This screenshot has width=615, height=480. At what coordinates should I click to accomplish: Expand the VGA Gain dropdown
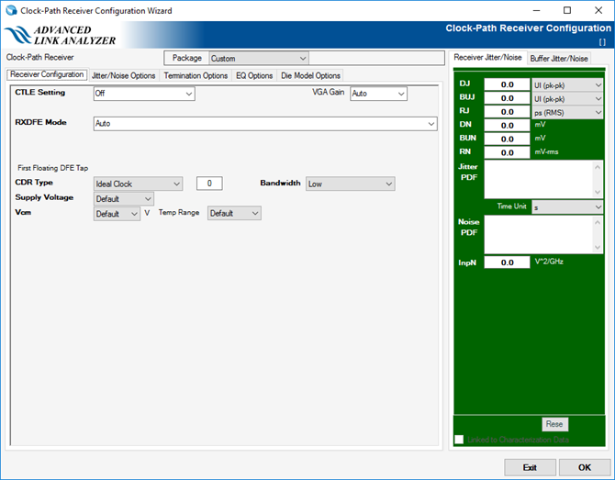(x=377, y=94)
